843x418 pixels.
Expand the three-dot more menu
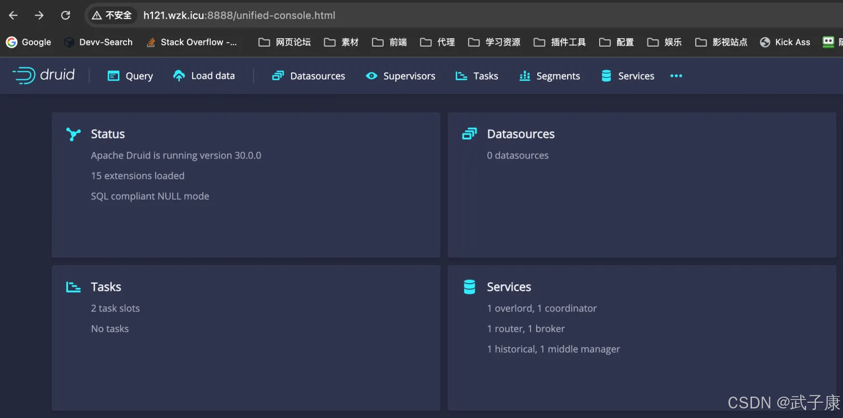point(676,76)
